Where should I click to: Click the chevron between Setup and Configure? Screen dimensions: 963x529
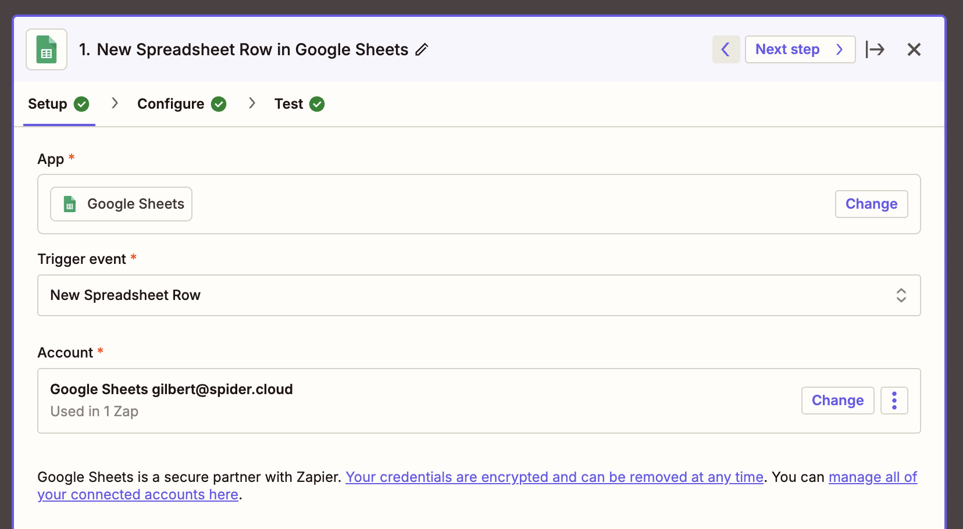coord(115,103)
